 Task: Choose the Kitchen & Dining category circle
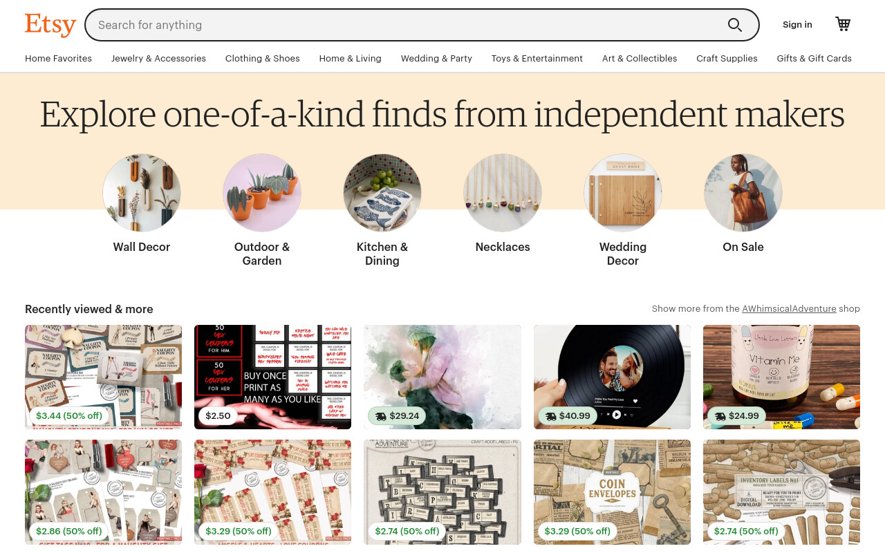pos(382,193)
